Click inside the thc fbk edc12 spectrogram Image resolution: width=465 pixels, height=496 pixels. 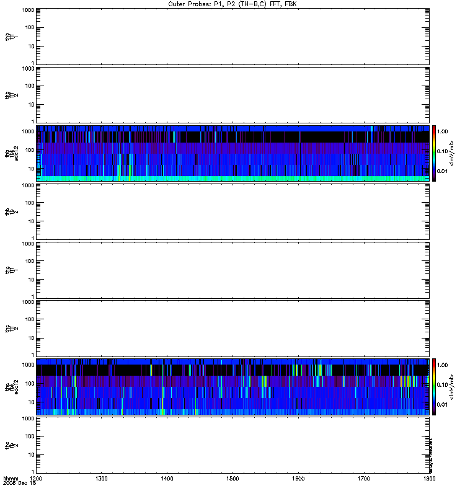point(232,387)
